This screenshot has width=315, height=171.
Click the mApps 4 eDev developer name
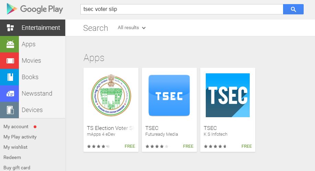click(x=101, y=134)
